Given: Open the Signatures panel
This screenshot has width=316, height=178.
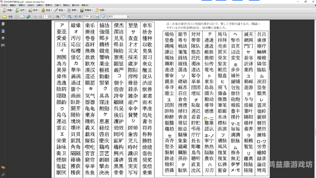Looking at the screenshot, I should [x=3, y=45].
